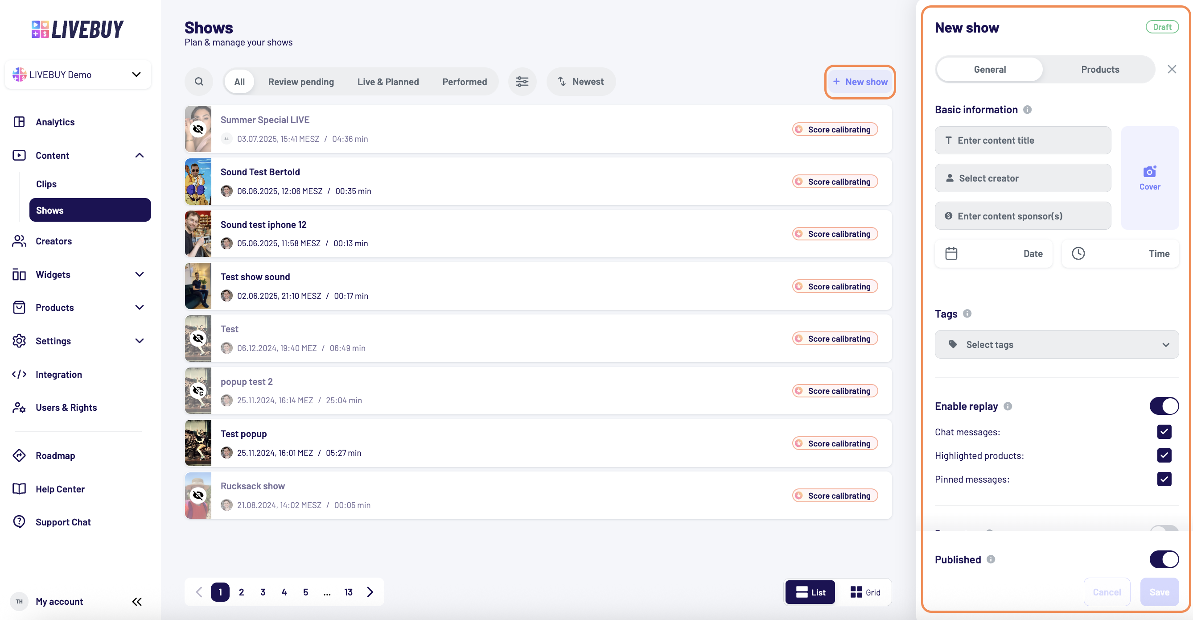Image resolution: width=1193 pixels, height=620 pixels.
Task: Click the Cancel button
Action: 1107,592
